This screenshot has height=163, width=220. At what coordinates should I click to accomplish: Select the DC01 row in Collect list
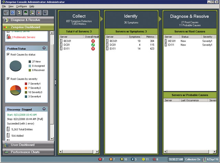click(79, 45)
